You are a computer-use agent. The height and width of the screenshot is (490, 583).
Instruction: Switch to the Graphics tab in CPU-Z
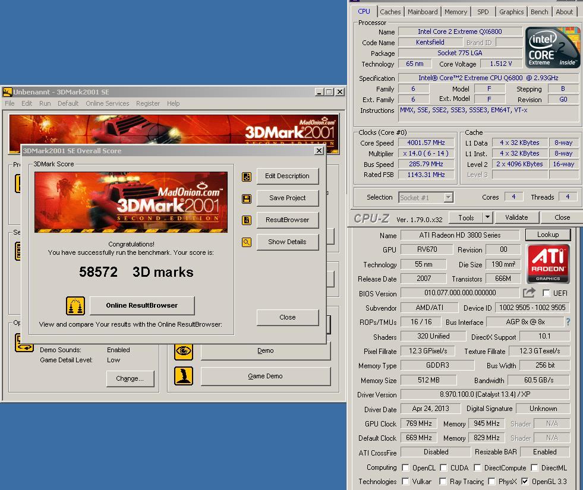[x=511, y=12]
